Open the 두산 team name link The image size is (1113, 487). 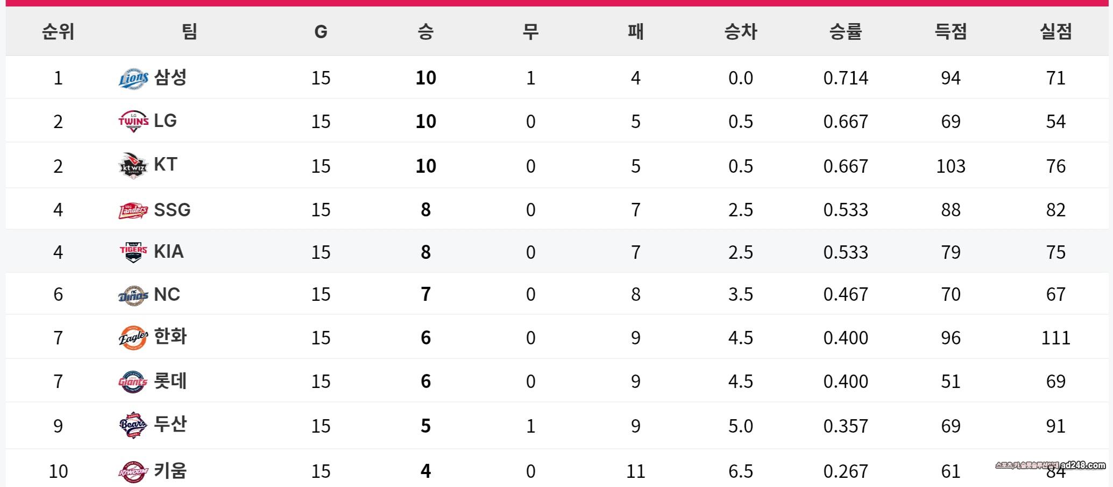click(170, 425)
